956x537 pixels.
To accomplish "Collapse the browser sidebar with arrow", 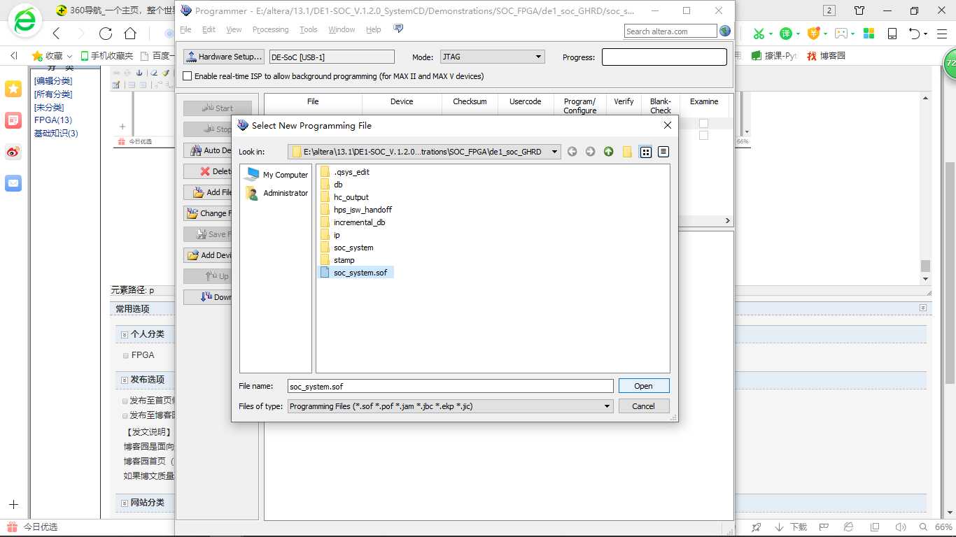I will click(x=13, y=56).
